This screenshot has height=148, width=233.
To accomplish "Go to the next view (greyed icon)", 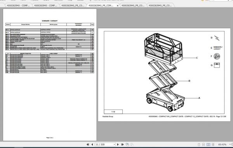I will (132, 145).
